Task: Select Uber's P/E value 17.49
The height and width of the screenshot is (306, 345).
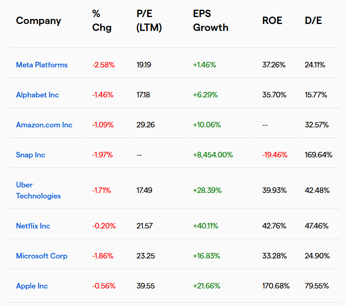Action: coord(144,190)
